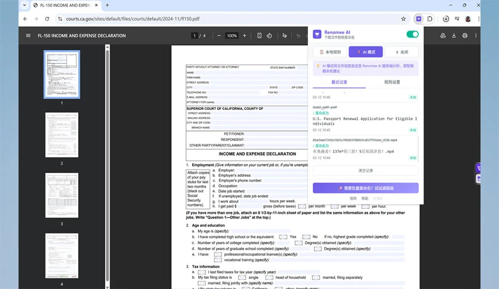Open the Chrome profile avatar
The height and width of the screenshot is (289, 499).
point(468,19)
